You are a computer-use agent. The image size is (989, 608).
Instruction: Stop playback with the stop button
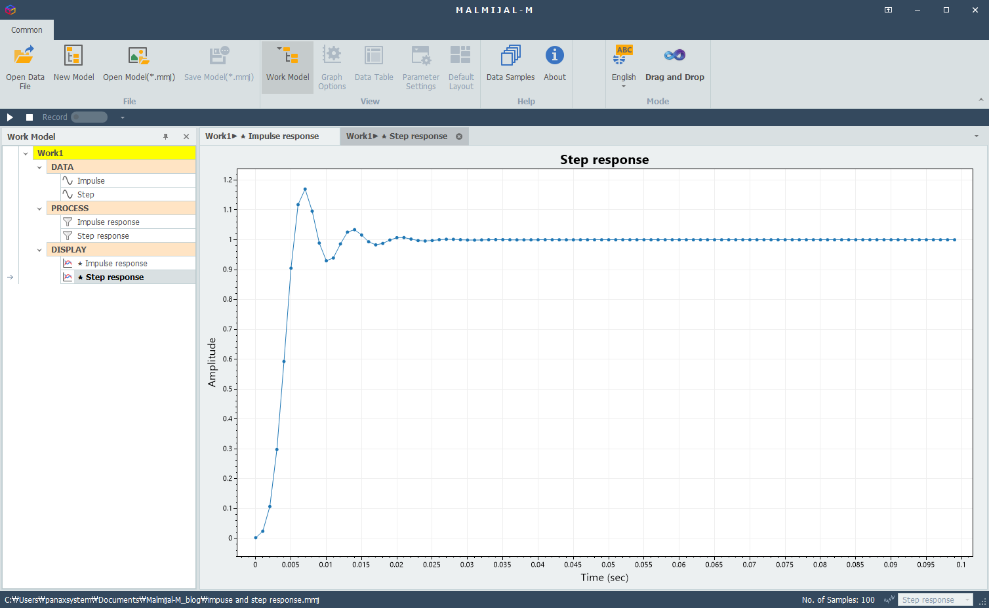30,117
